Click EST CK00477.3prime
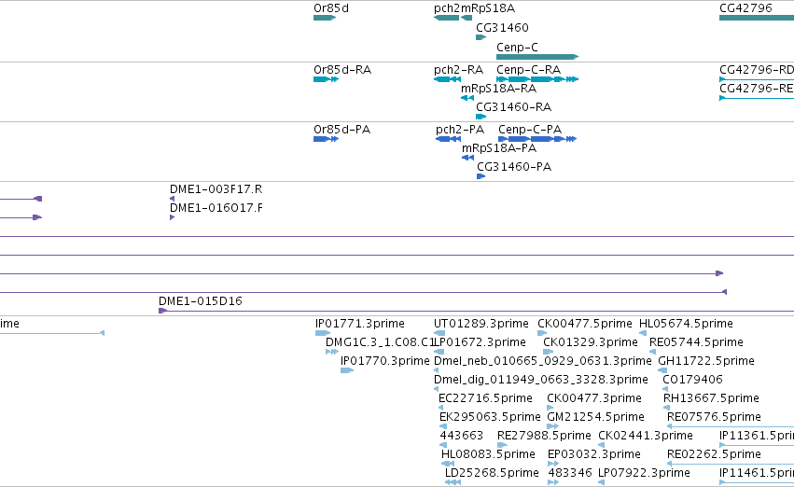794x487 pixels. coord(550,408)
